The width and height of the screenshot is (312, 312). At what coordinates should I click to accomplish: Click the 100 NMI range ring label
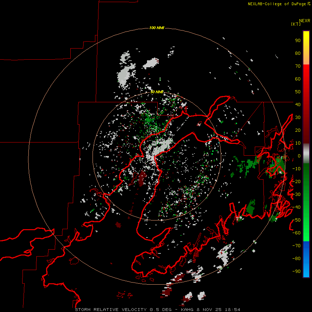[157, 28]
